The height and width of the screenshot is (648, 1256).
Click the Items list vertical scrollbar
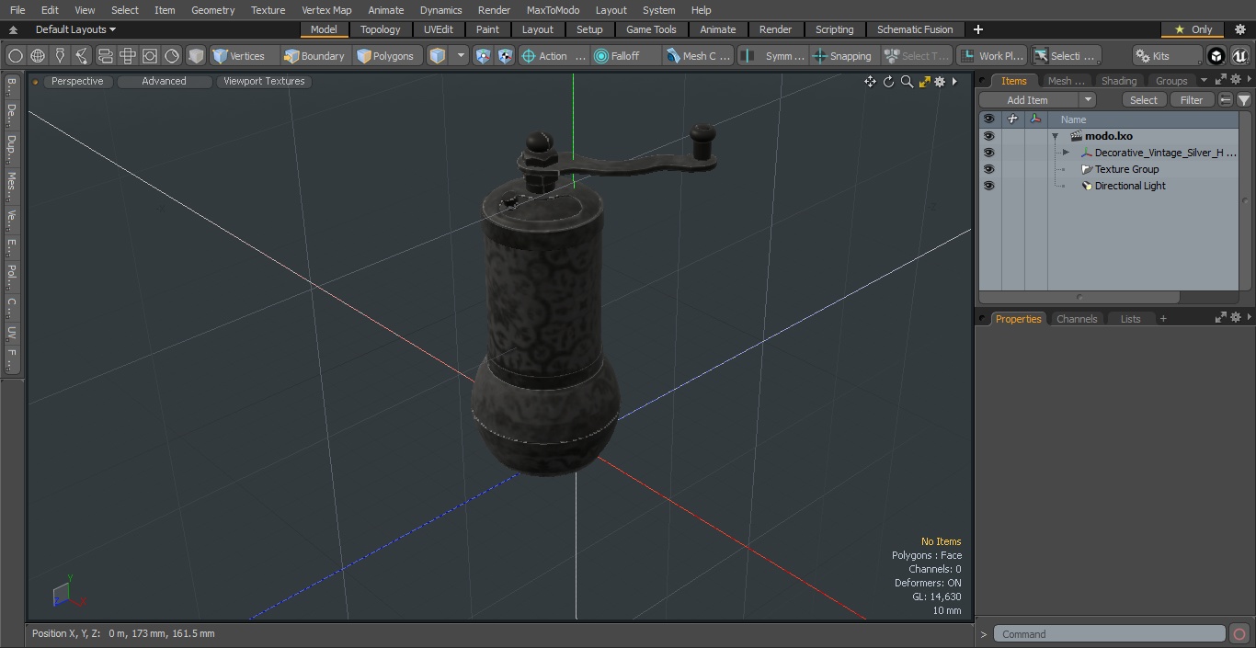(1246, 202)
